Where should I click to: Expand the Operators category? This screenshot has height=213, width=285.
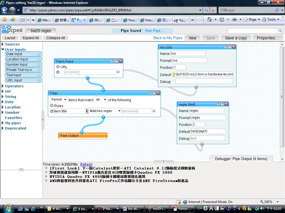[3, 86]
